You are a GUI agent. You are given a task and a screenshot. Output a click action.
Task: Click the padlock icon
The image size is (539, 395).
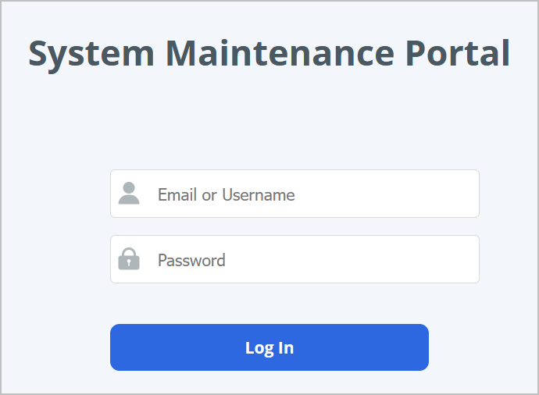point(129,259)
